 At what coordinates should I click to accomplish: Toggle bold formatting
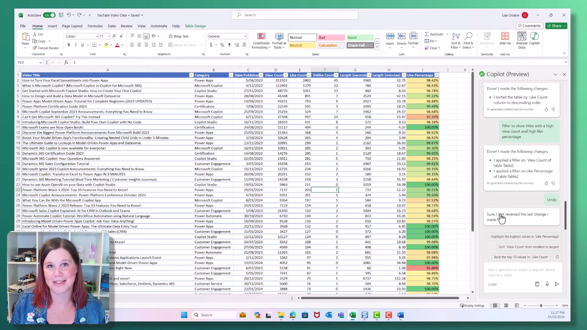coord(69,45)
